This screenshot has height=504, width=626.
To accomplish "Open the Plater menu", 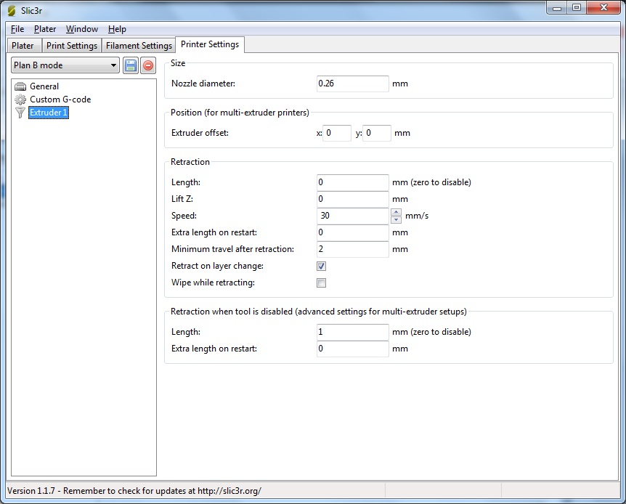I will 45,29.
